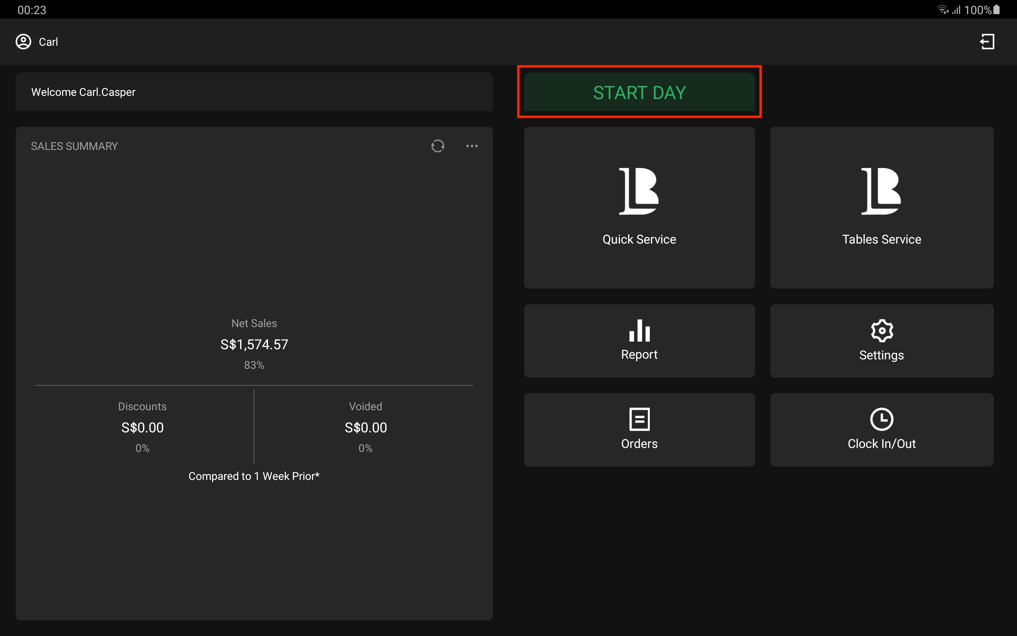This screenshot has height=636, width=1017.
Task: Open Tables Service logo icon
Action: 881,191
